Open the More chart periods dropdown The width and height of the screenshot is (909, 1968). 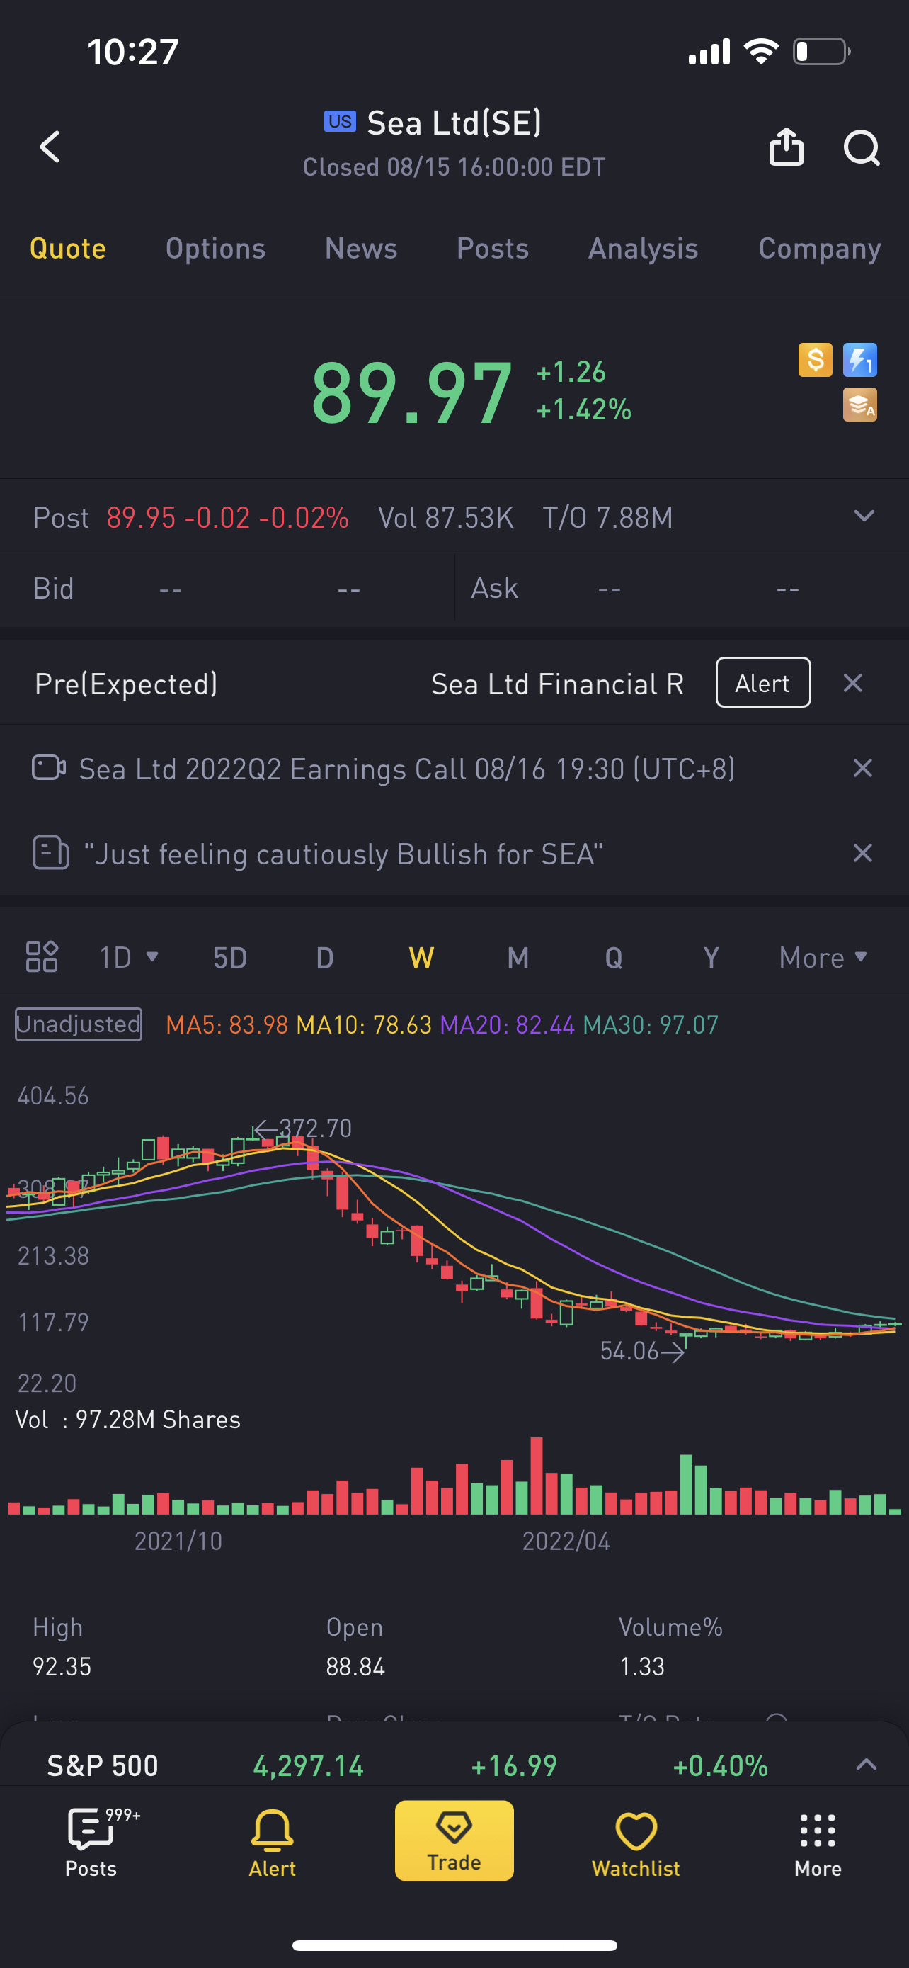pyautogui.click(x=823, y=957)
